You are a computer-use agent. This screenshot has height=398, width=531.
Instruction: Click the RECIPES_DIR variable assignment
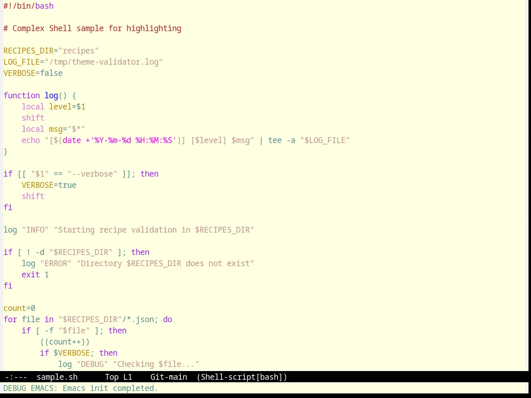coord(51,51)
